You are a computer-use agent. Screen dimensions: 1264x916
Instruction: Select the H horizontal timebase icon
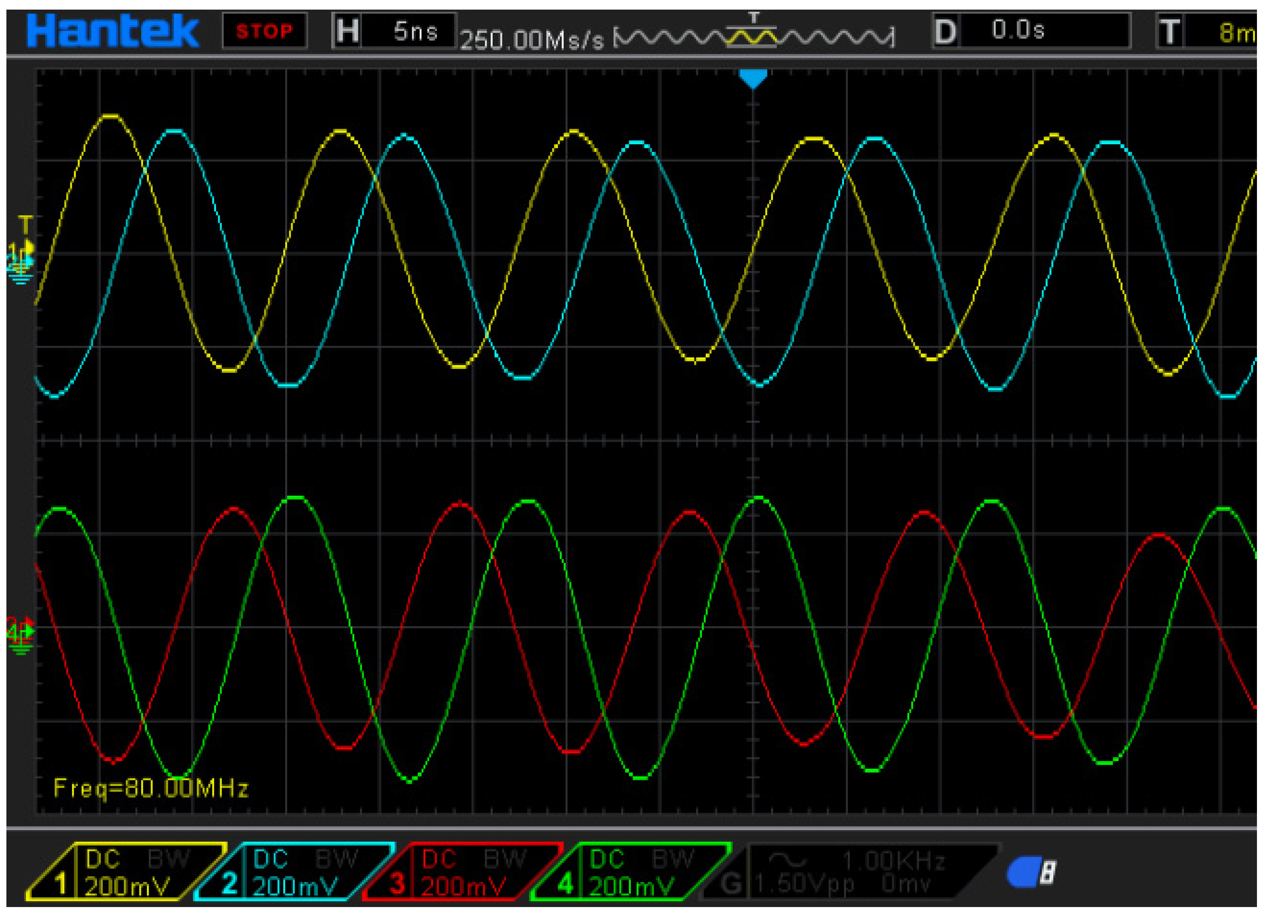coord(348,31)
